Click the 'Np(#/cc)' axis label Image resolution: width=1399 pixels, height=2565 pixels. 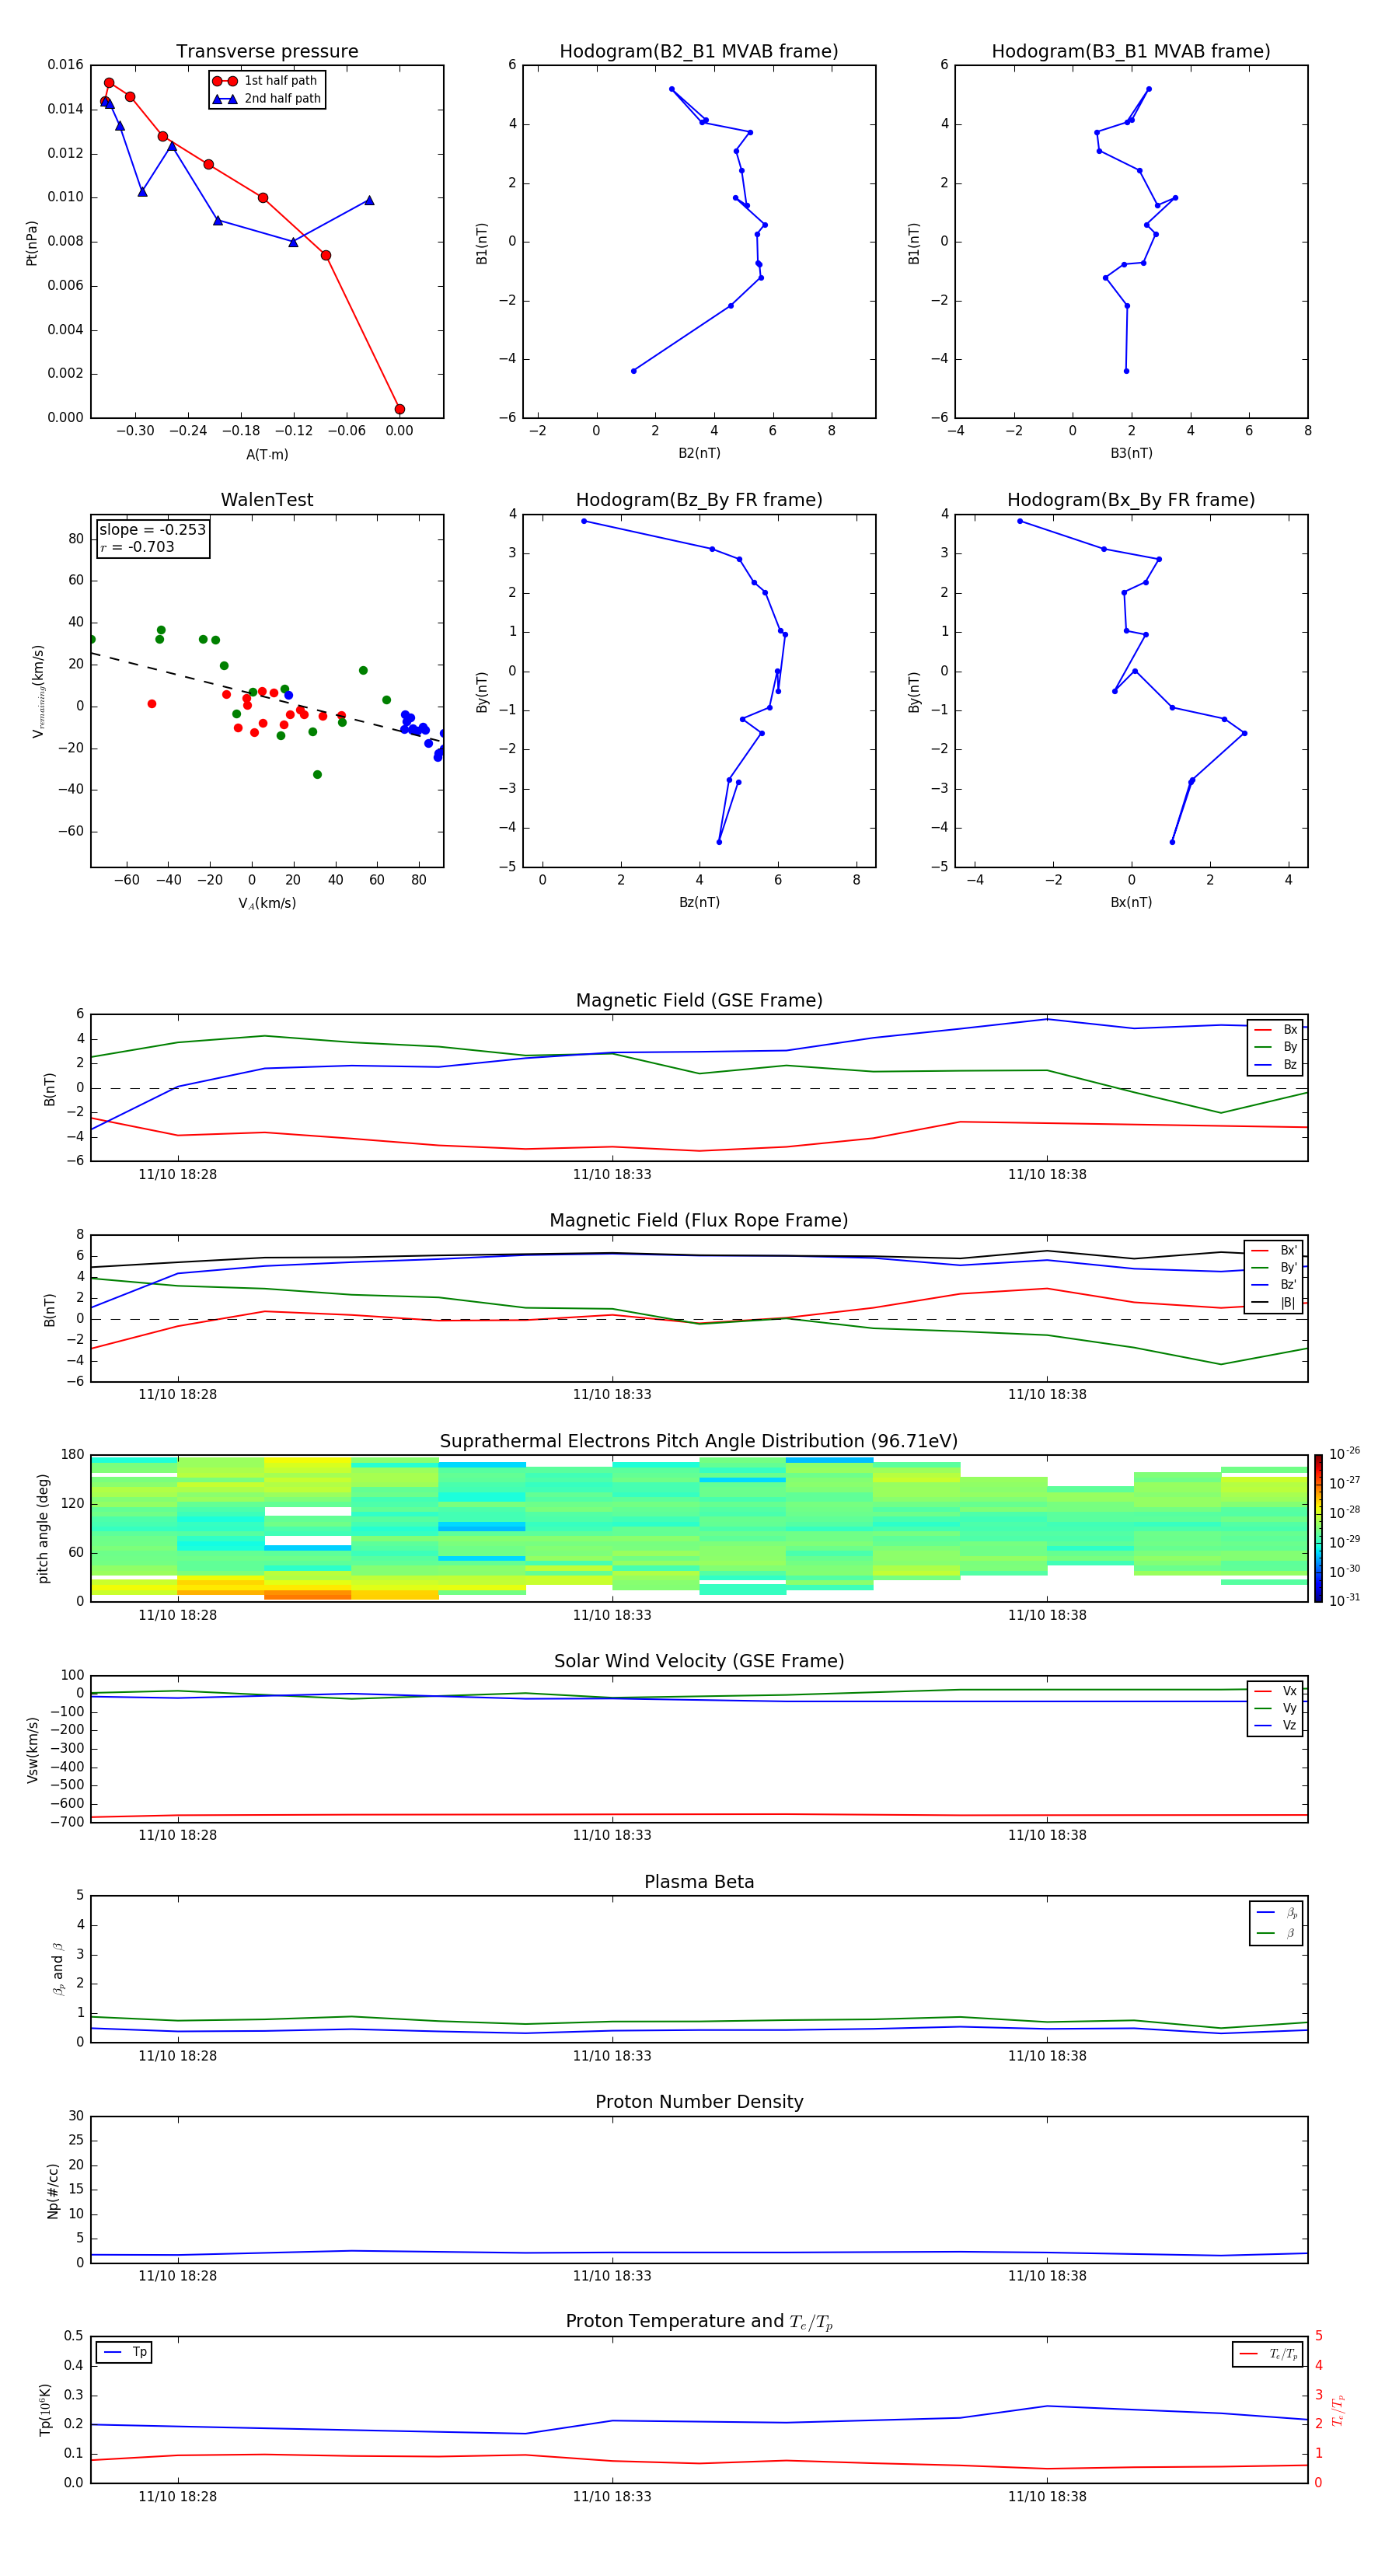(x=54, y=2190)
